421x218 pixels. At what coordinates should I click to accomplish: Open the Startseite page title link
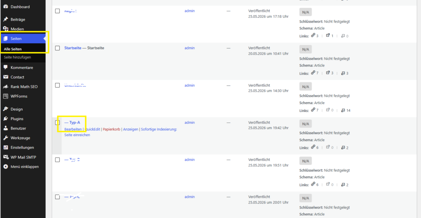coord(73,48)
